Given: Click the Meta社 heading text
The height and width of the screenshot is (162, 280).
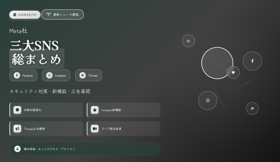Looking at the screenshot, I should pos(18,31).
